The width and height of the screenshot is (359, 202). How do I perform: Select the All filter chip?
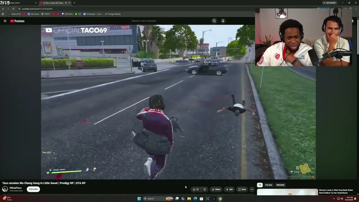(260, 185)
